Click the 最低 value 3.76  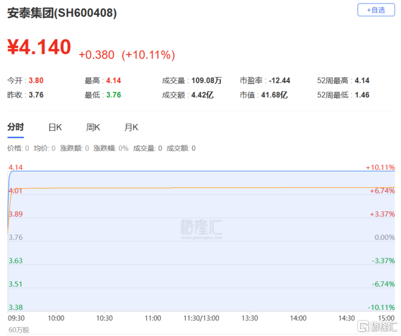114,95
